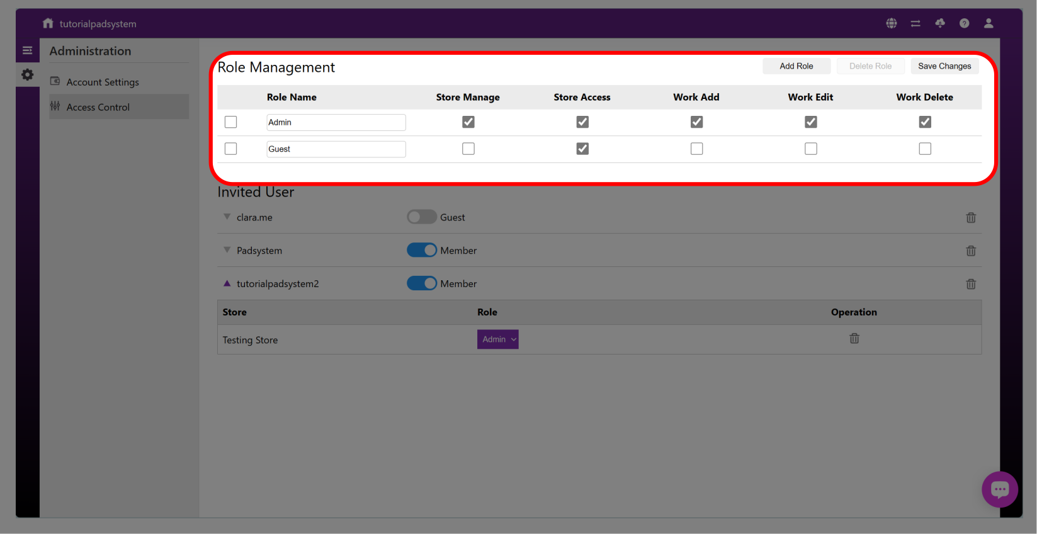Uncheck Work Add for Admin role
This screenshot has height=534, width=1037.
click(696, 122)
